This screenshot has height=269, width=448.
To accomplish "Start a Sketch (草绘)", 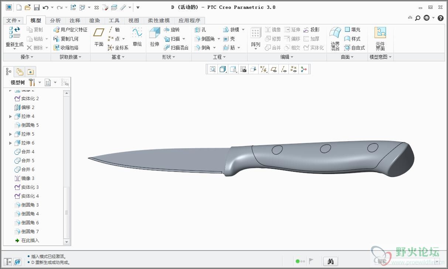I will 137,38.
